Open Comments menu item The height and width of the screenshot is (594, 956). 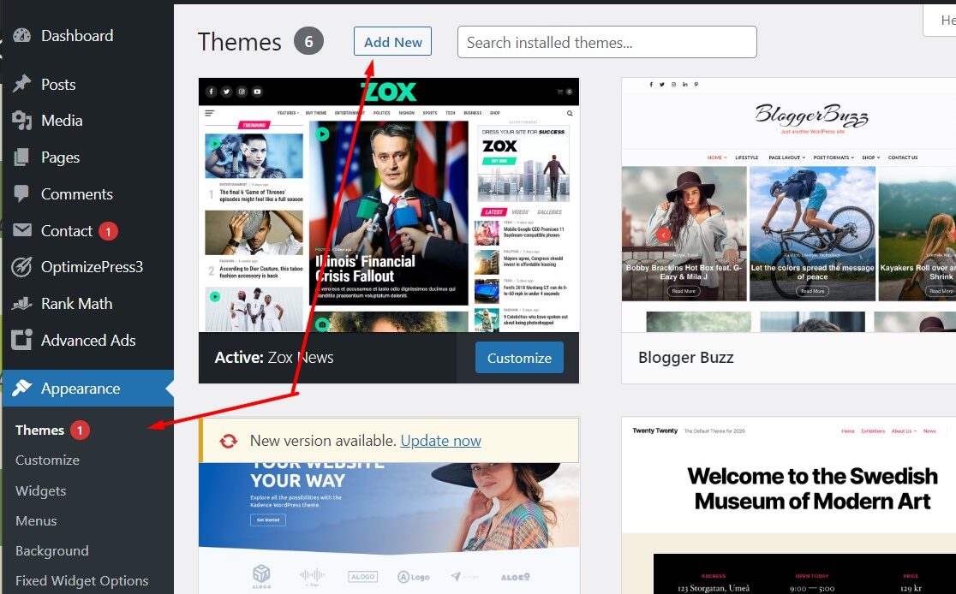(77, 193)
